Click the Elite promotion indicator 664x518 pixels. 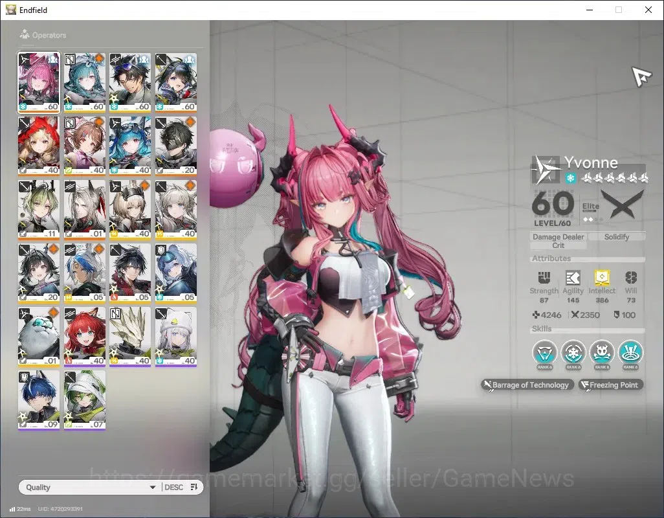click(x=591, y=211)
